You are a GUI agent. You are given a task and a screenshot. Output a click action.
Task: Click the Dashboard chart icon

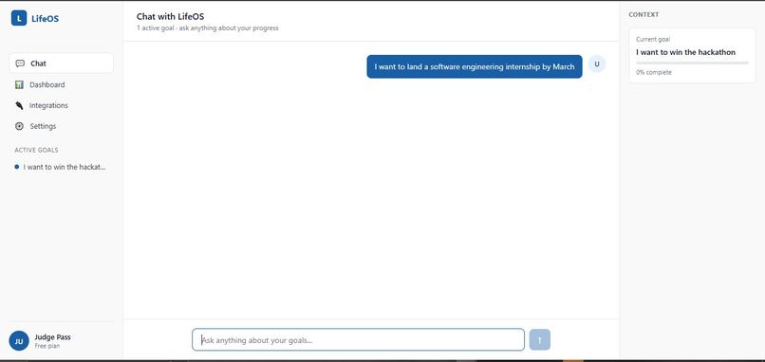pos(19,84)
